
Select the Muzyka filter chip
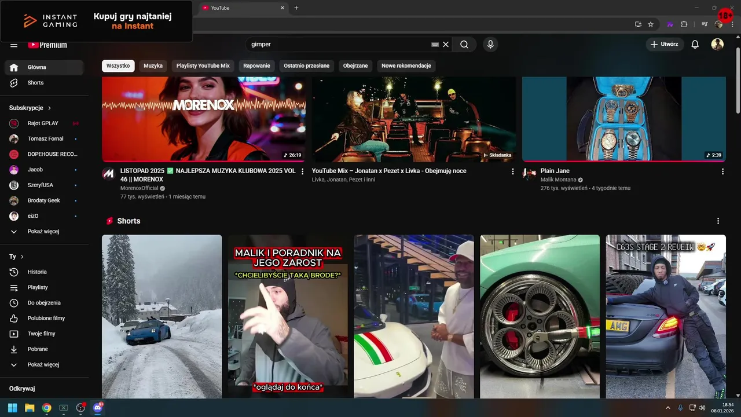[153, 66]
